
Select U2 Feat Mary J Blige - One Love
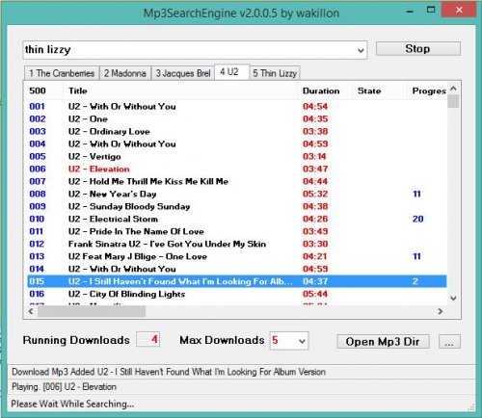point(237,257)
